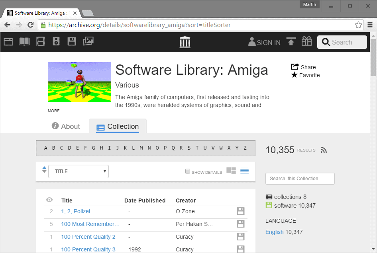Click the views eye icon column header
The width and height of the screenshot is (377, 253).
[x=49, y=200]
